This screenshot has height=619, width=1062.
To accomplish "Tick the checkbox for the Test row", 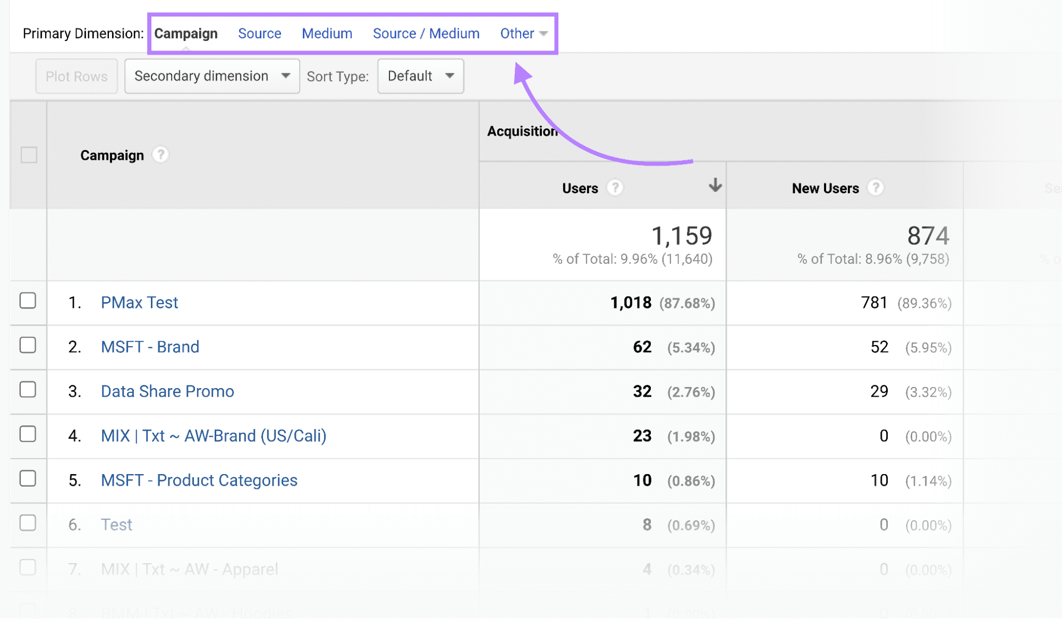I will pos(28,523).
